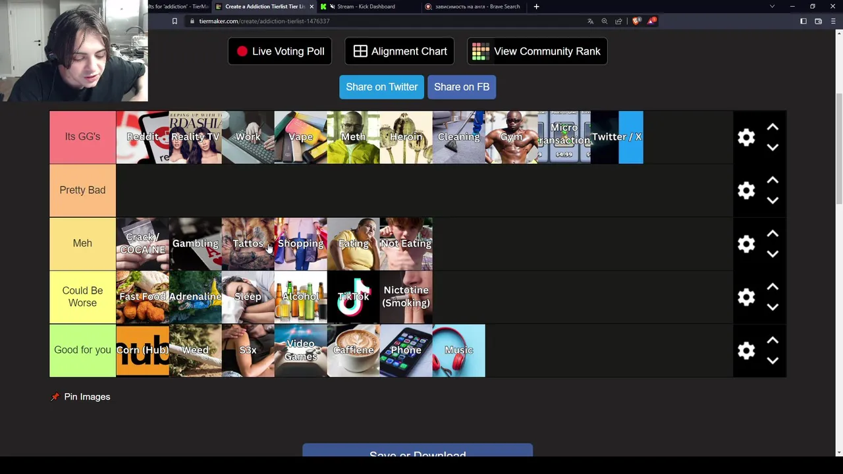Open settings gear for Its GG's tier

point(746,137)
